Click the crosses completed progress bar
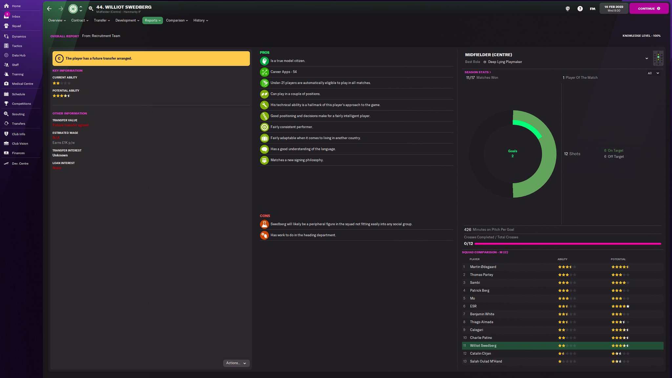This screenshot has height=378, width=672. click(x=567, y=244)
